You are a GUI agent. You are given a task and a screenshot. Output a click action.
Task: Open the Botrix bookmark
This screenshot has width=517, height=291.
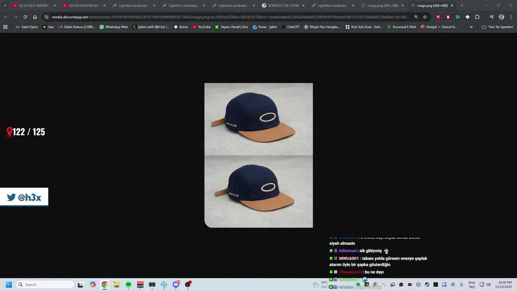pyautogui.click(x=181, y=27)
